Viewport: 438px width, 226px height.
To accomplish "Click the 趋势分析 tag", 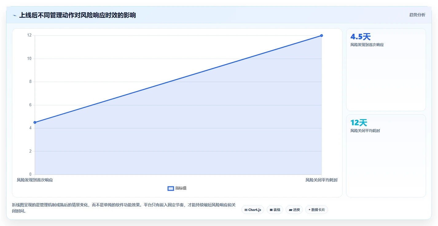I will point(417,15).
